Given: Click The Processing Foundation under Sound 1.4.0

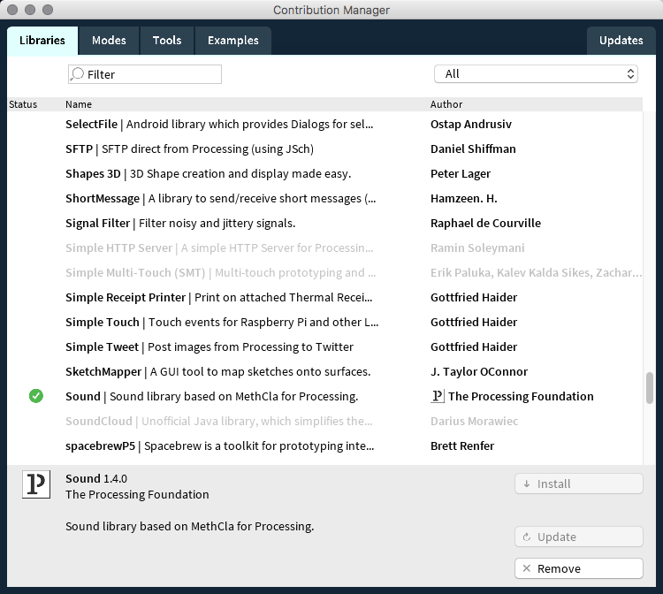Looking at the screenshot, I should [x=137, y=495].
